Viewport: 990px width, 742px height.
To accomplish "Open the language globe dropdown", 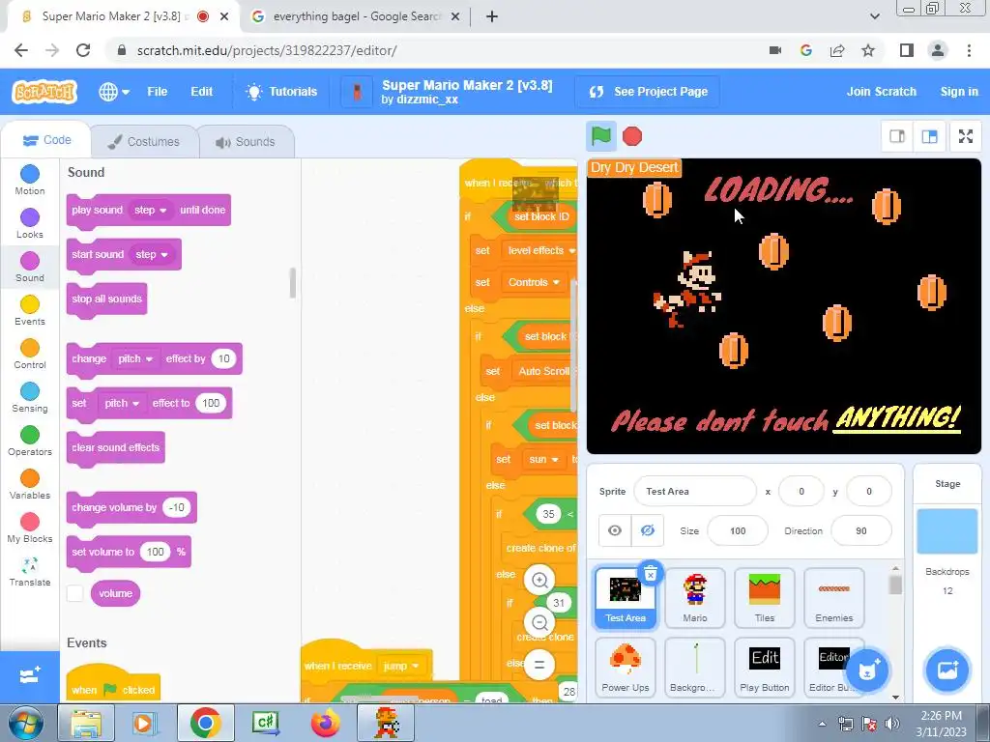I will (114, 92).
